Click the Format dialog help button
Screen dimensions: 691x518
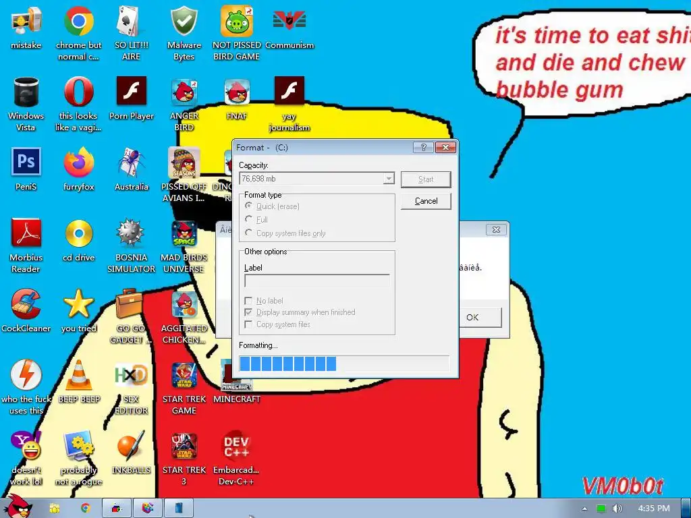pyautogui.click(x=423, y=148)
